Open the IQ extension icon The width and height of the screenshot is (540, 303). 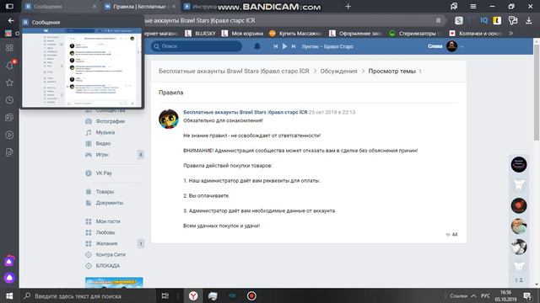(483, 20)
